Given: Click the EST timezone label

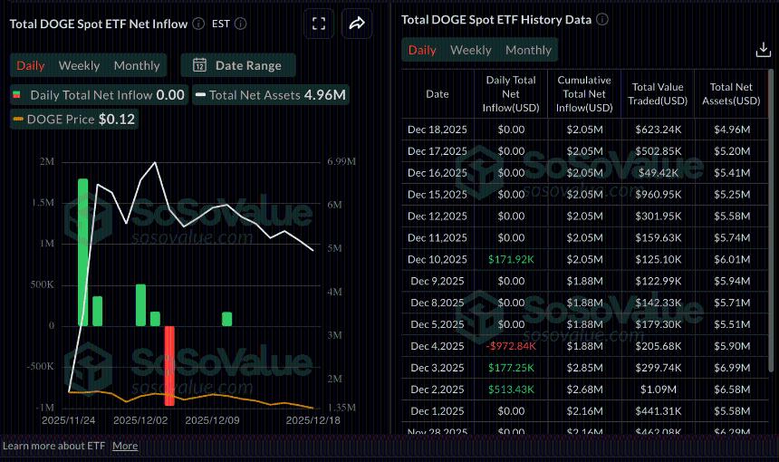Looking at the screenshot, I should [221, 24].
